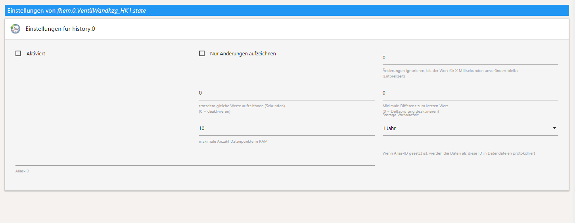The height and width of the screenshot is (223, 575).
Task: Click the Entprellzeit value field
Action: click(x=470, y=58)
